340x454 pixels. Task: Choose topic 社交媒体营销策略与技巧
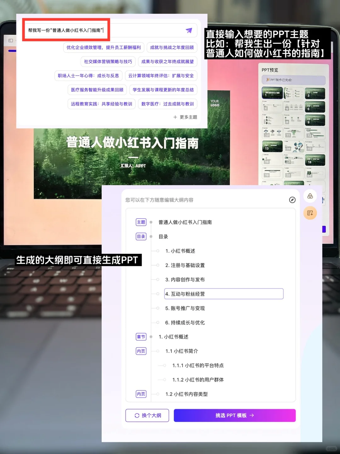click(x=108, y=61)
